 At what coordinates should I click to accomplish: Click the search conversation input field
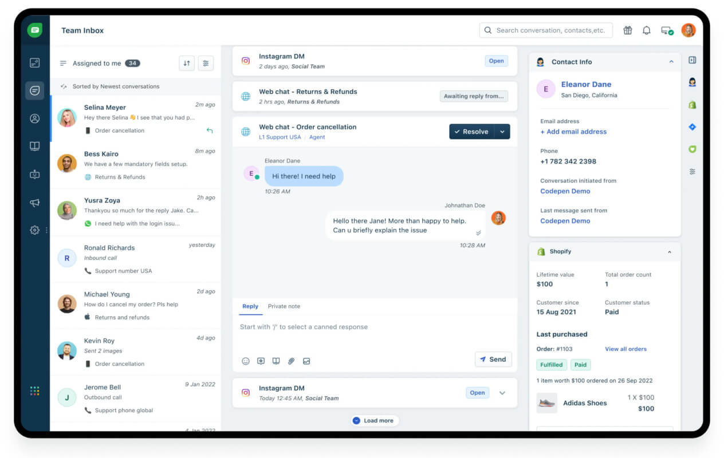546,30
